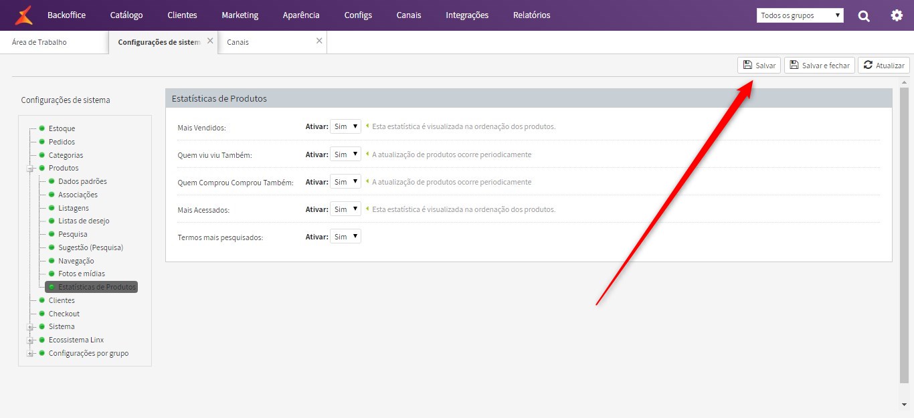Open the Relatórios menu
The height and width of the screenshot is (418, 914).
coord(532,15)
